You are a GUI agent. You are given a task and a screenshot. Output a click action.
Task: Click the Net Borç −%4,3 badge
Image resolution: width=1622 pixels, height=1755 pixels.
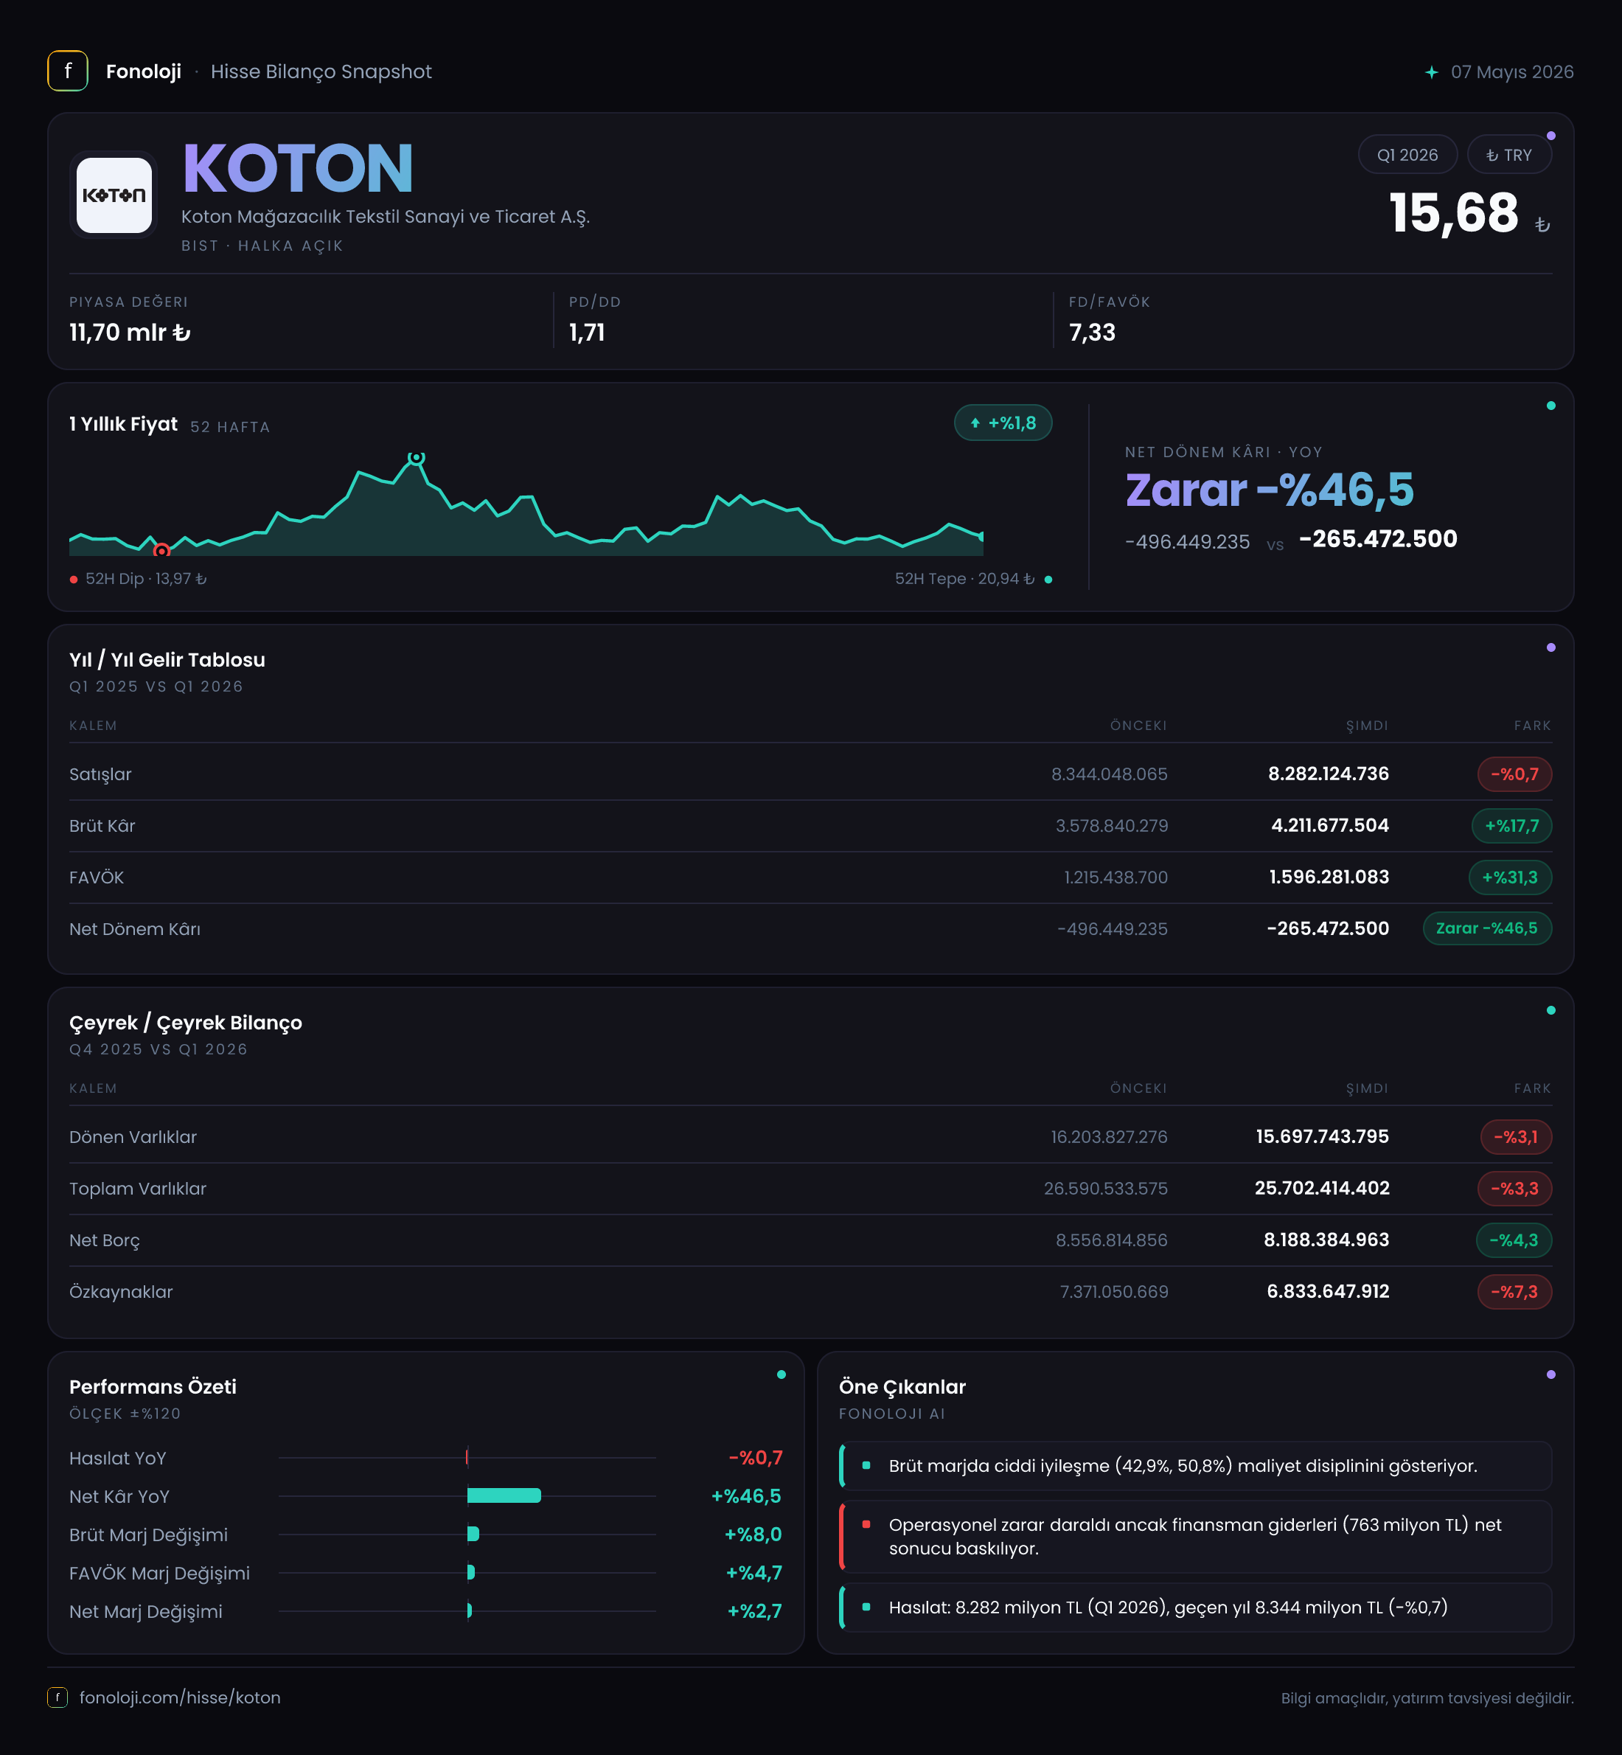point(1514,1240)
